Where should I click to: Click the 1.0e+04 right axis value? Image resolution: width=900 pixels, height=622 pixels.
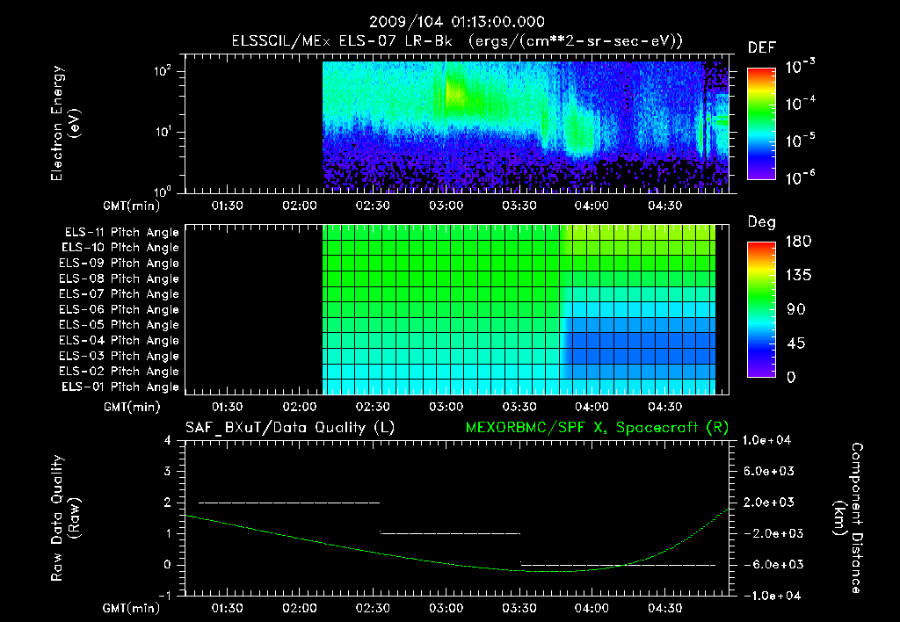[766, 441]
